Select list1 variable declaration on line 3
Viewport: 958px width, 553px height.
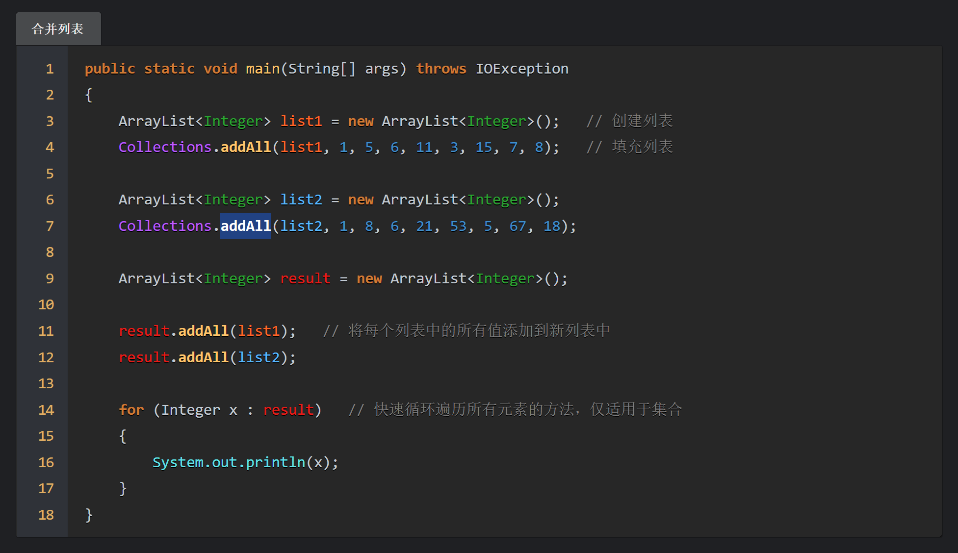[x=301, y=121]
